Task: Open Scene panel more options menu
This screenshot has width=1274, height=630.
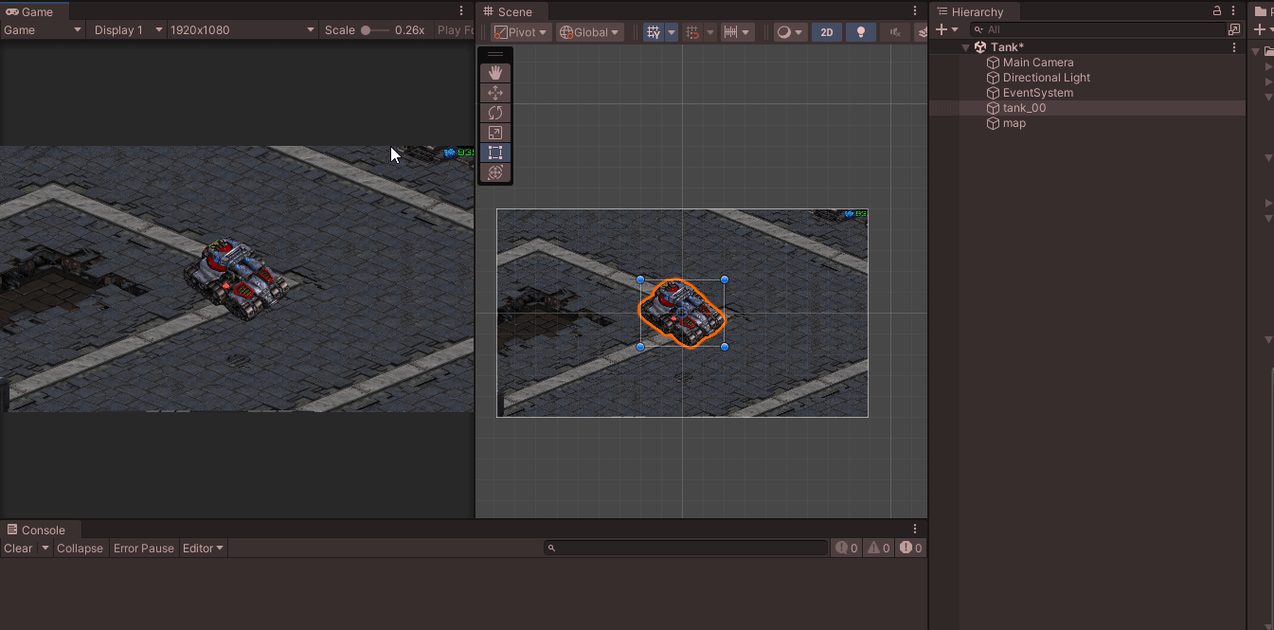Action: 915,11
